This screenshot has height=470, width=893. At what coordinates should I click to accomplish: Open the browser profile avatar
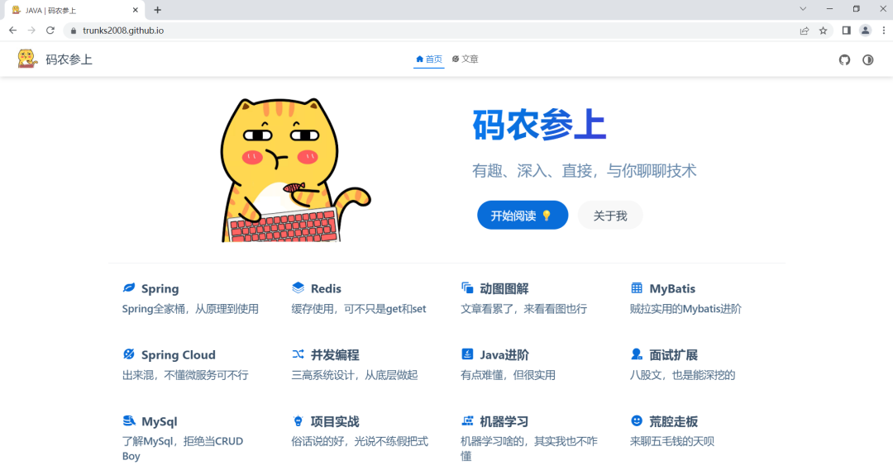pyautogui.click(x=865, y=31)
